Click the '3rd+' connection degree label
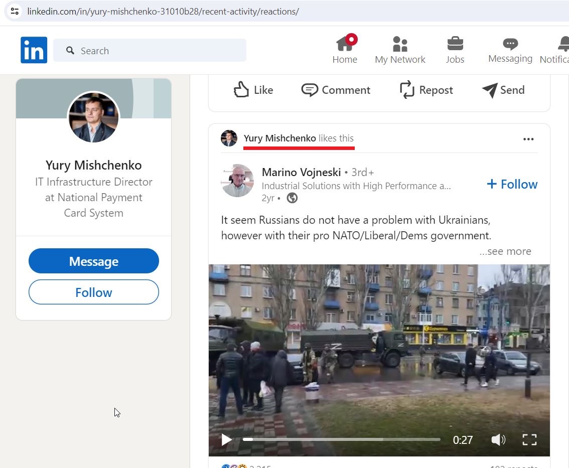This screenshot has width=569, height=468. pyautogui.click(x=362, y=173)
